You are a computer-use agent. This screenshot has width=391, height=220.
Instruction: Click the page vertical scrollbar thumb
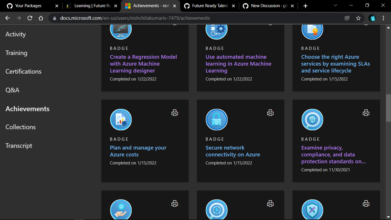pos(388,108)
